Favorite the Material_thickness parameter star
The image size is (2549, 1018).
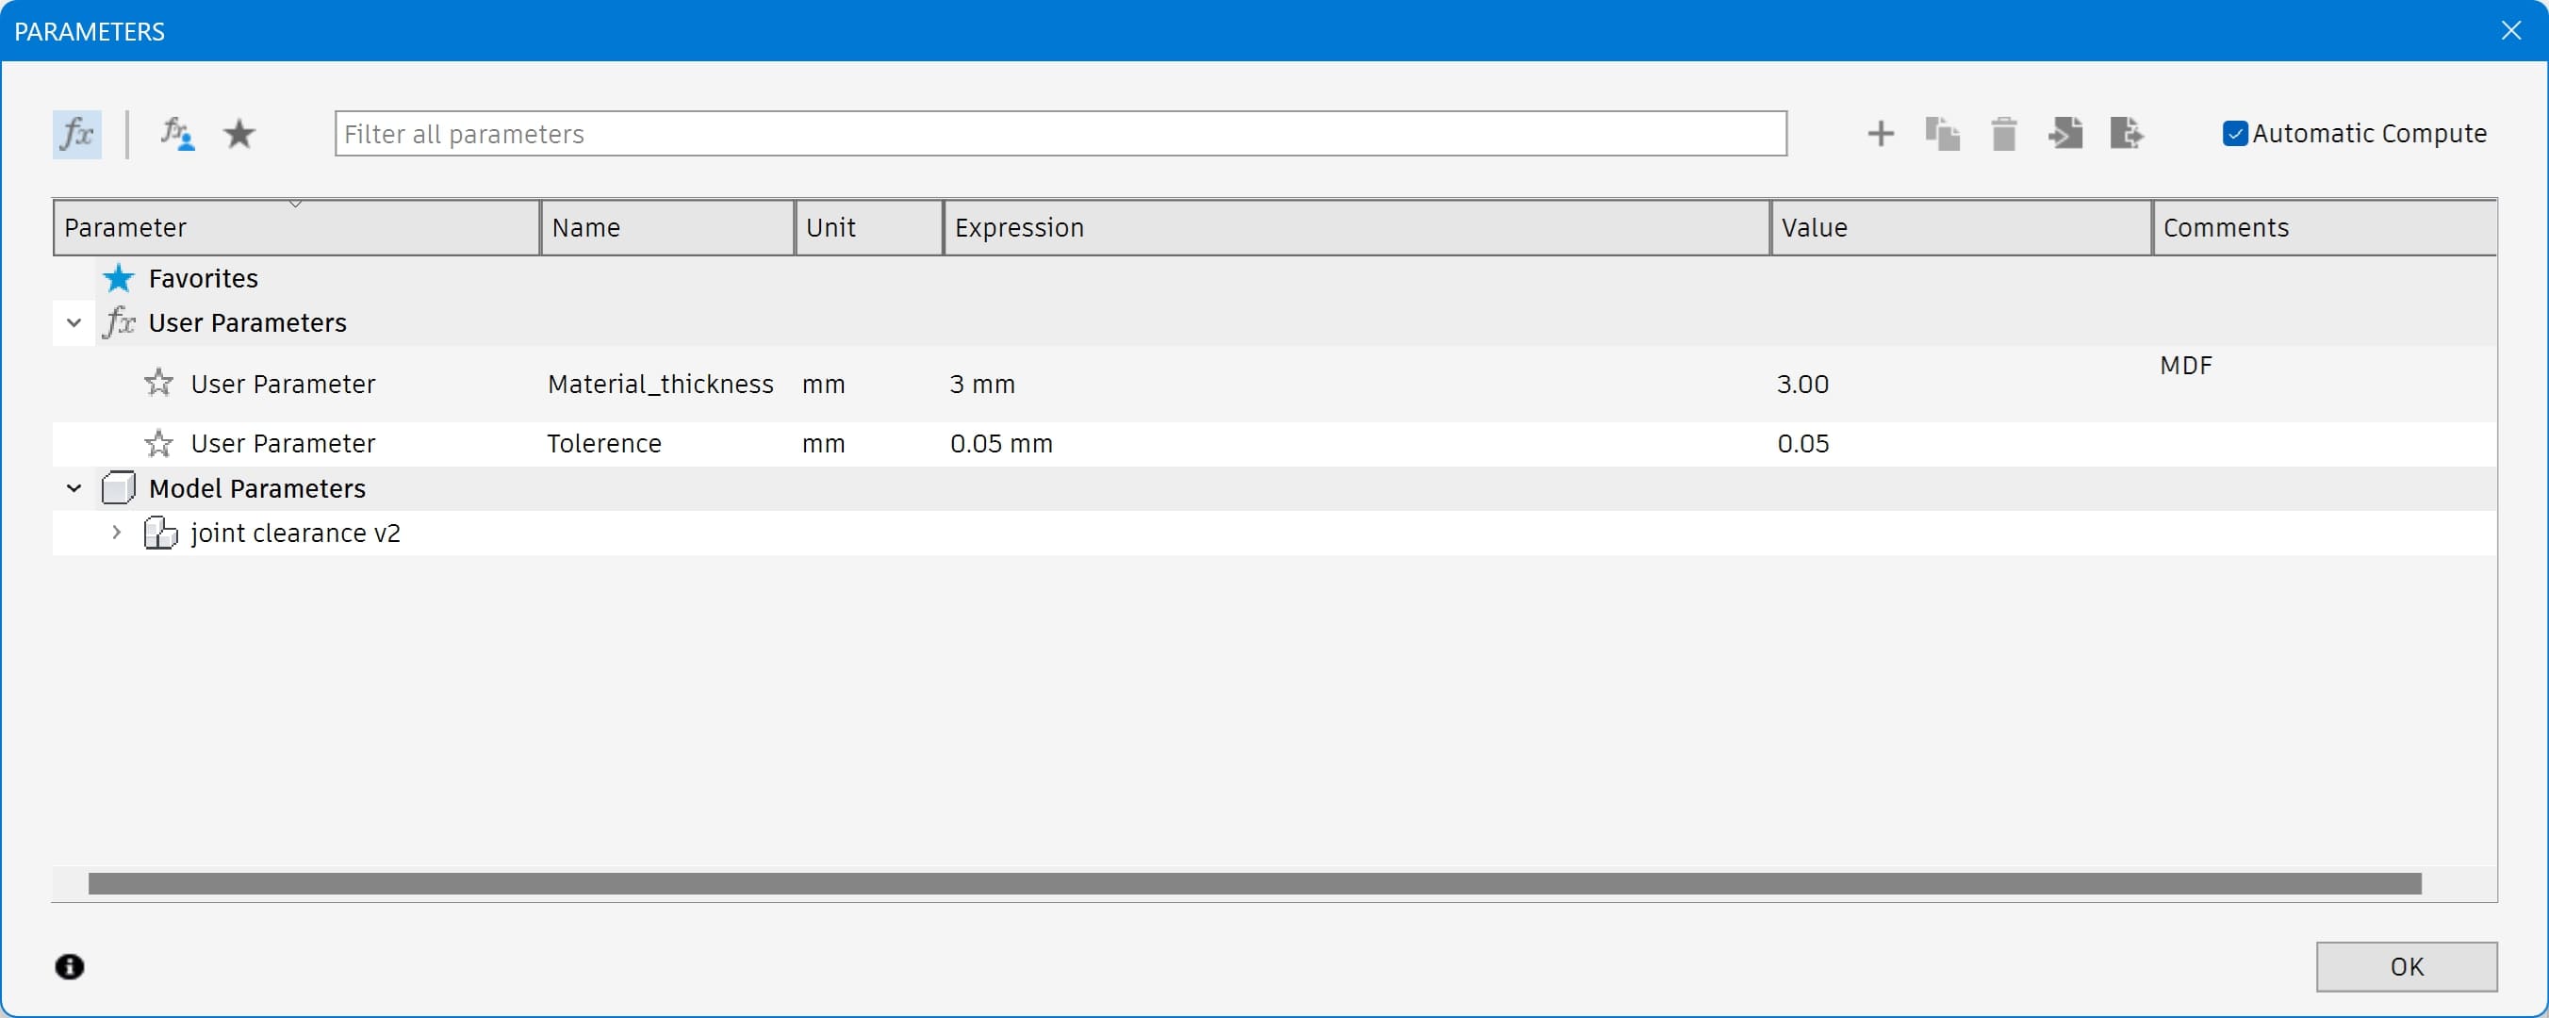click(158, 383)
